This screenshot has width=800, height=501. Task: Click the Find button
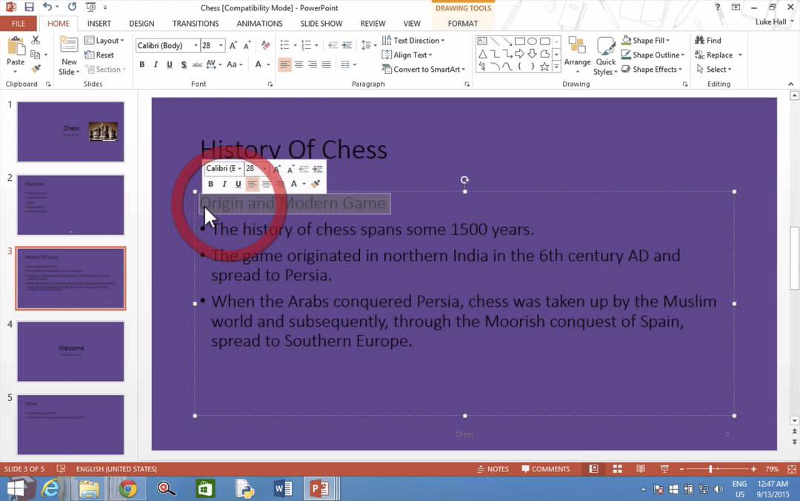708,40
